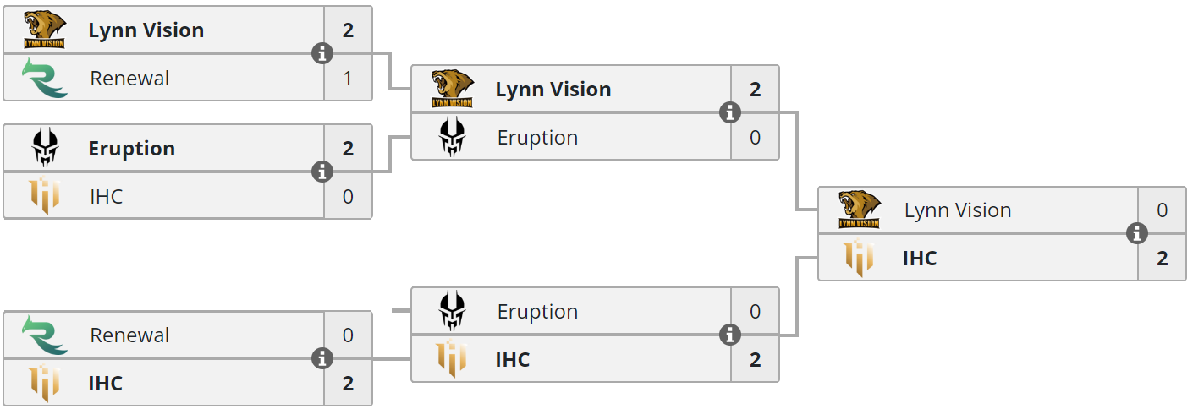Select bold IHC name in grand final

tap(920, 259)
